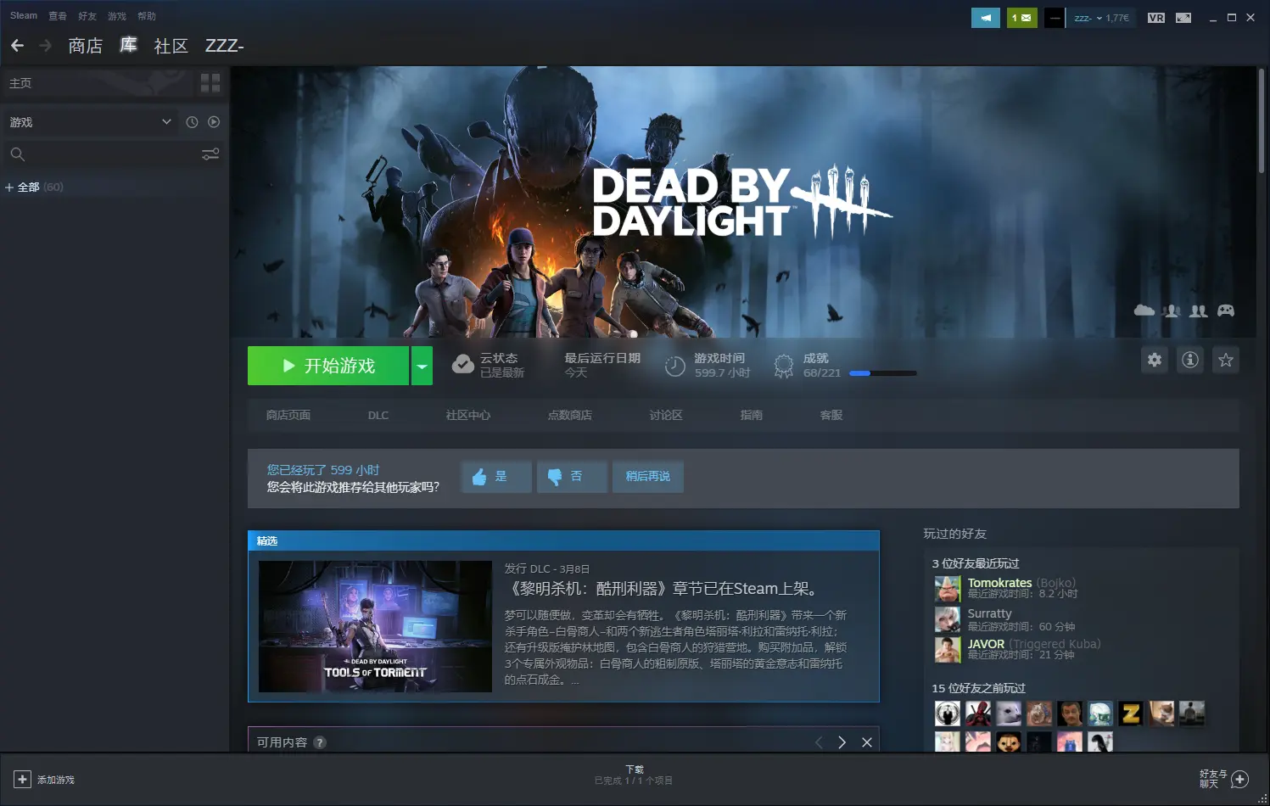Image resolution: width=1270 pixels, height=806 pixels.
Task: Open the notifications envelope button
Action: [1021, 18]
